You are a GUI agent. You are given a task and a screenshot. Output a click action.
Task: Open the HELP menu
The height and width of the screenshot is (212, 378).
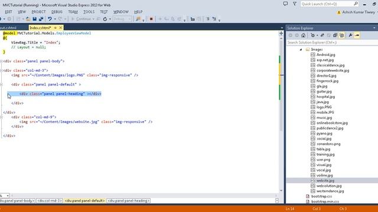click(138, 12)
